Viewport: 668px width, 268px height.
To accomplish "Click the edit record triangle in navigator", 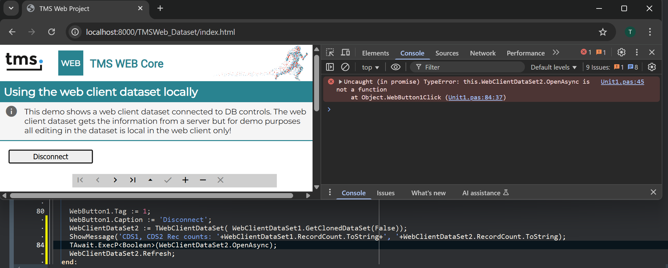I will (150, 180).
